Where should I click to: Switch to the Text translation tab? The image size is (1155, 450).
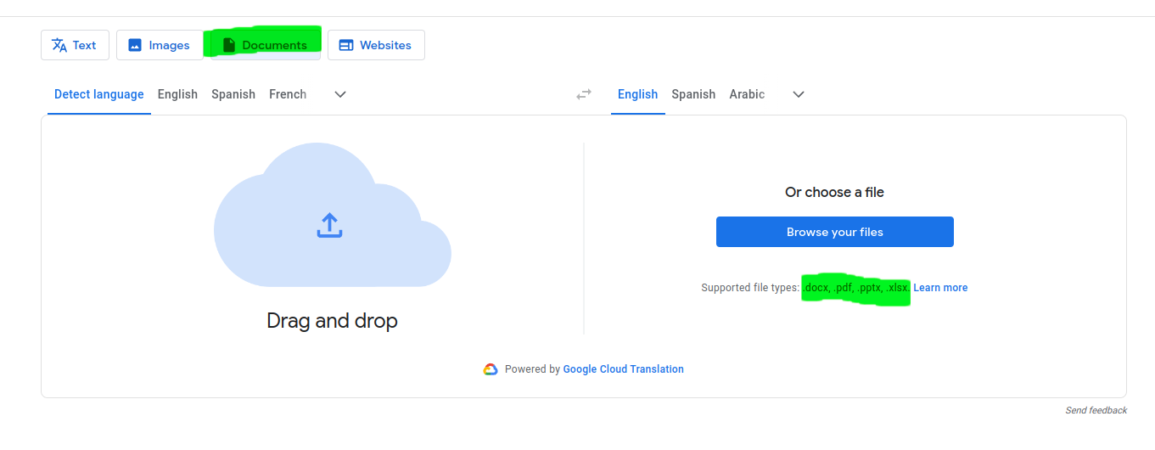pyautogui.click(x=75, y=45)
